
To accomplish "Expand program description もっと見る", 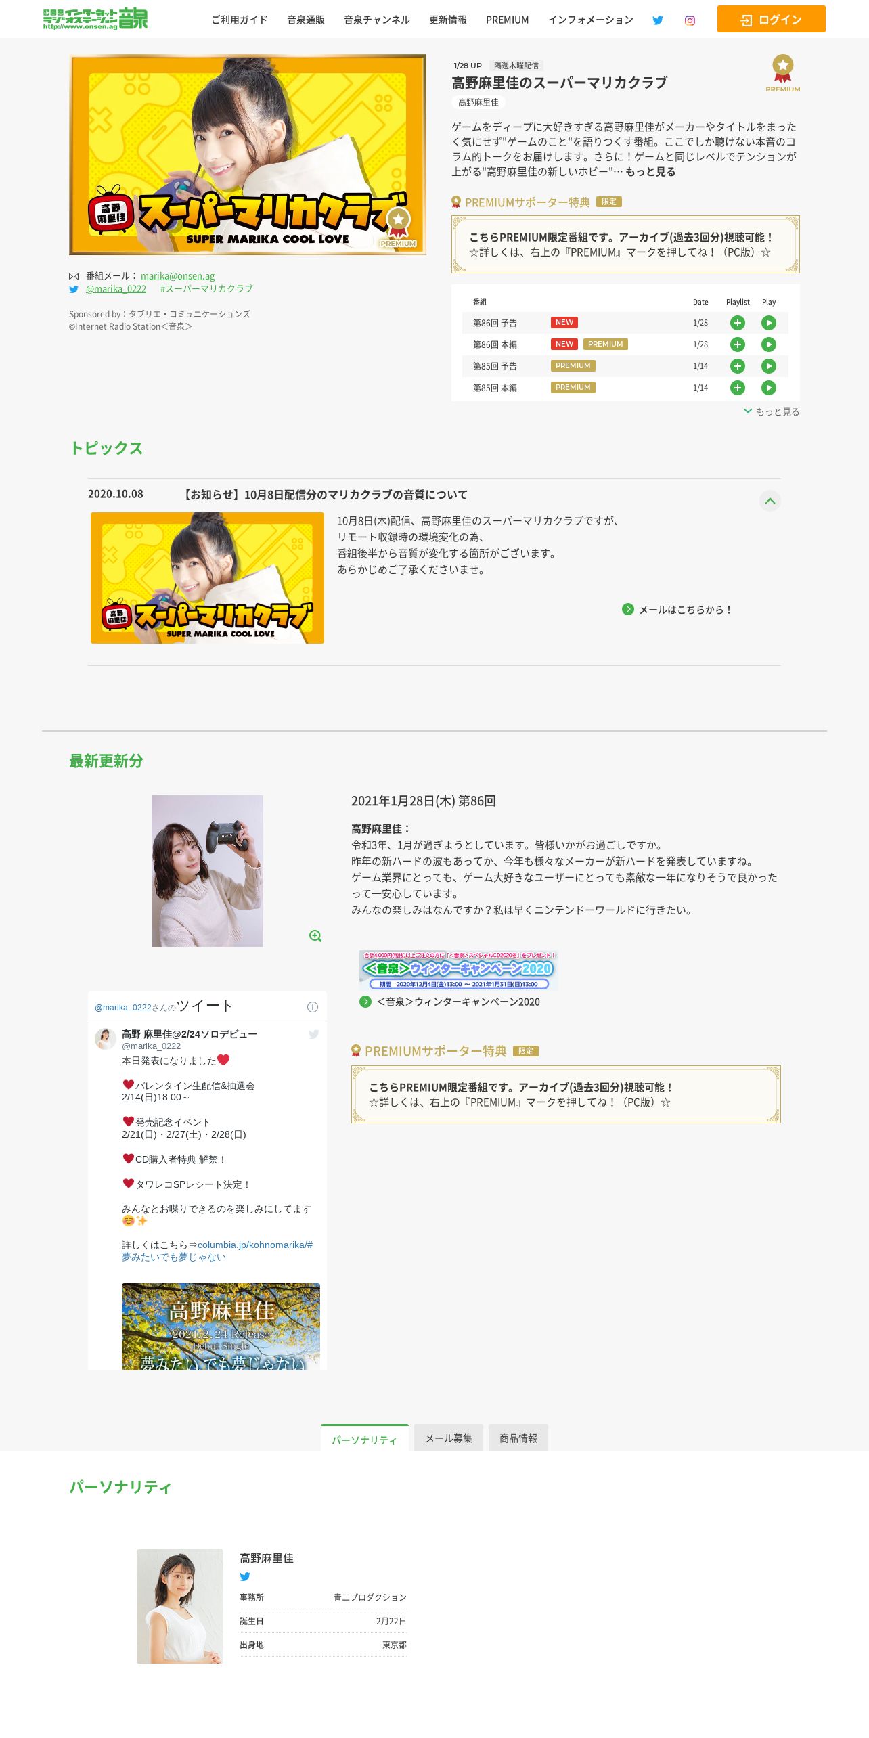I will pyautogui.click(x=650, y=172).
